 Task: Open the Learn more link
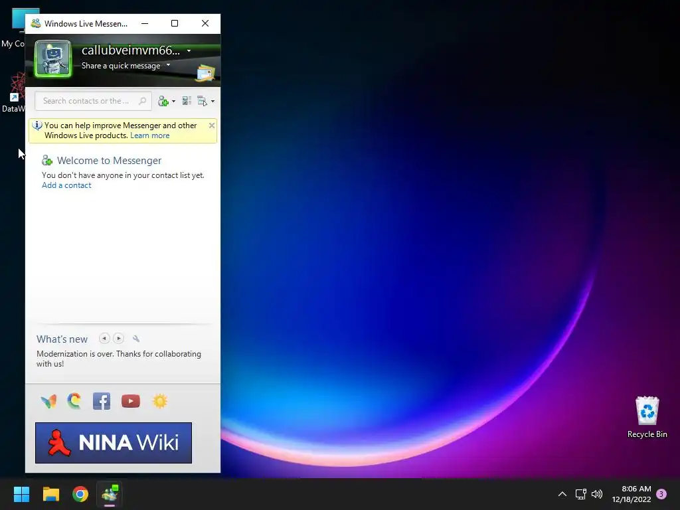coord(149,135)
